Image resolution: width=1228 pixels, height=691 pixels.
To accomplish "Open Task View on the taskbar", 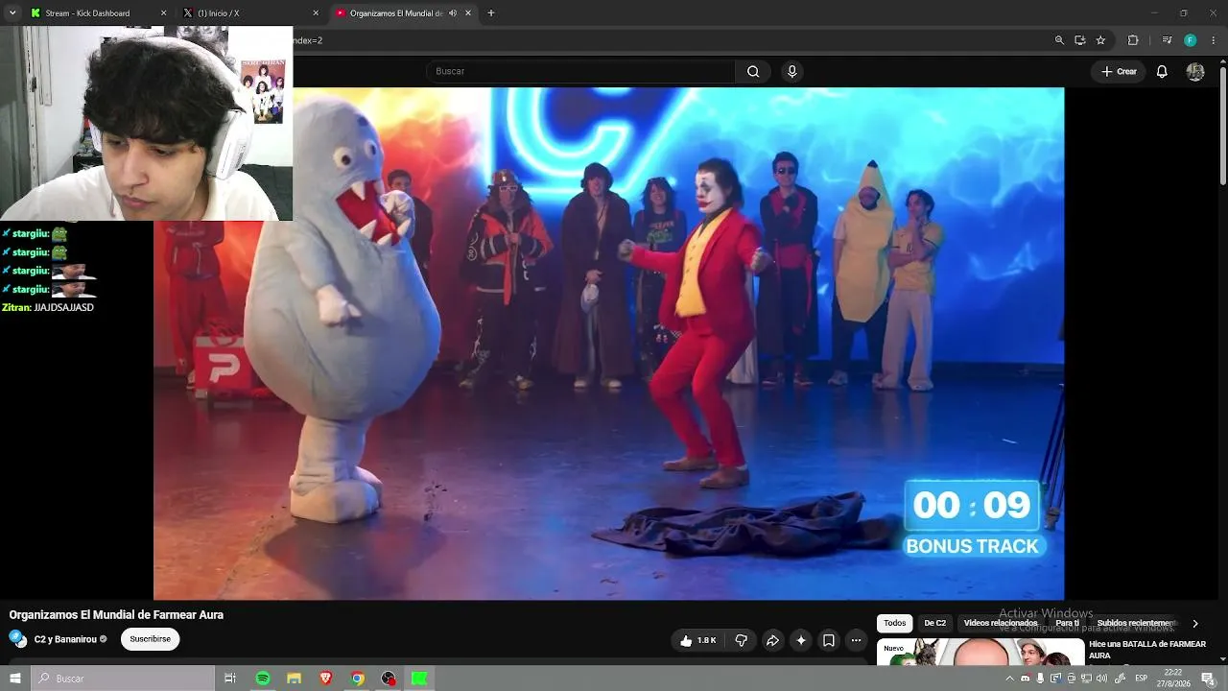I will click(x=230, y=679).
